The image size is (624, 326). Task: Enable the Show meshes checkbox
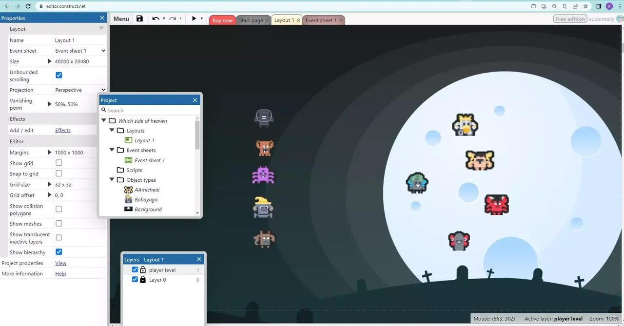pos(58,223)
